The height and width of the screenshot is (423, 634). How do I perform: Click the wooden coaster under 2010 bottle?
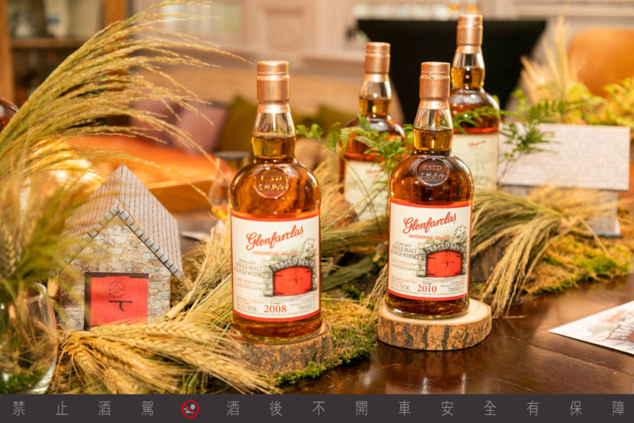point(434,324)
